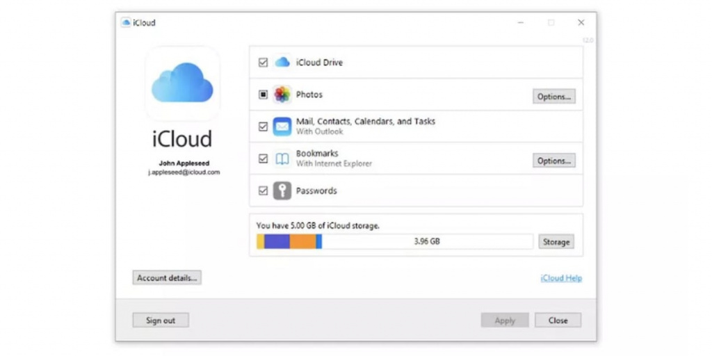Screen dimensions: 712x356
Task: Disable Mail, Contacts, Calendars, and Tasks checkbox
Action: click(263, 127)
